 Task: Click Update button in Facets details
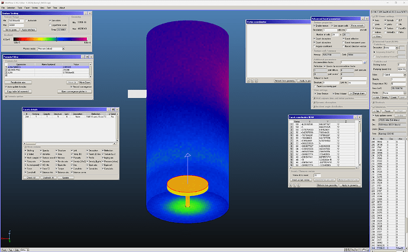tap(66, 178)
